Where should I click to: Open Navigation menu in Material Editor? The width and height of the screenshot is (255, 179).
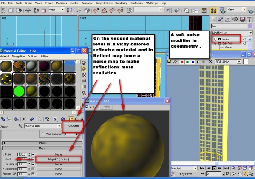tap(18, 56)
